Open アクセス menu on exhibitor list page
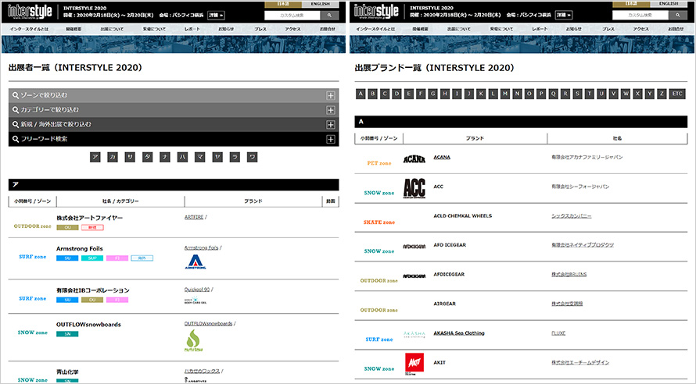Viewport: 696px width, 384px height. click(293, 29)
